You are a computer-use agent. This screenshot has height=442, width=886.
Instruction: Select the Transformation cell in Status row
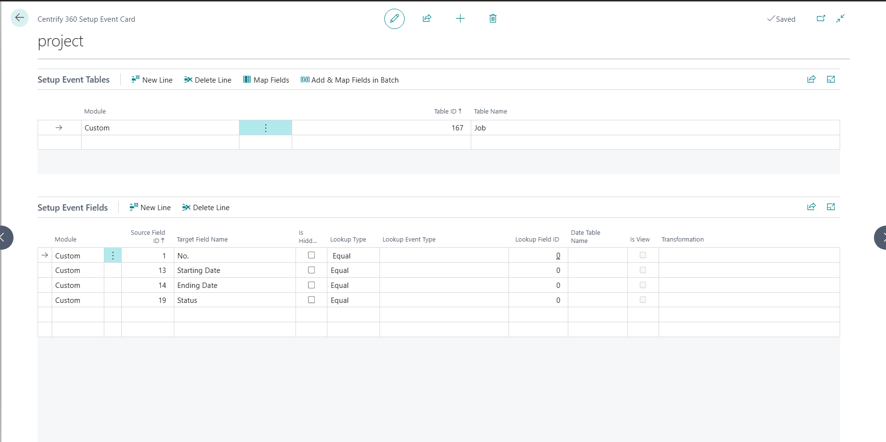pyautogui.click(x=749, y=300)
